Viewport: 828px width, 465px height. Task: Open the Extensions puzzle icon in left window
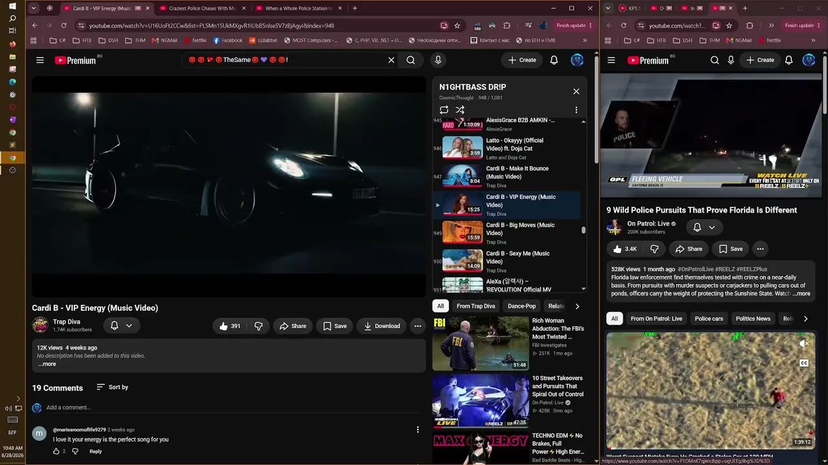click(x=507, y=26)
